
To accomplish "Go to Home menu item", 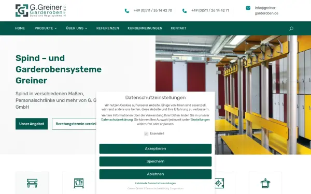I will coord(20,28).
